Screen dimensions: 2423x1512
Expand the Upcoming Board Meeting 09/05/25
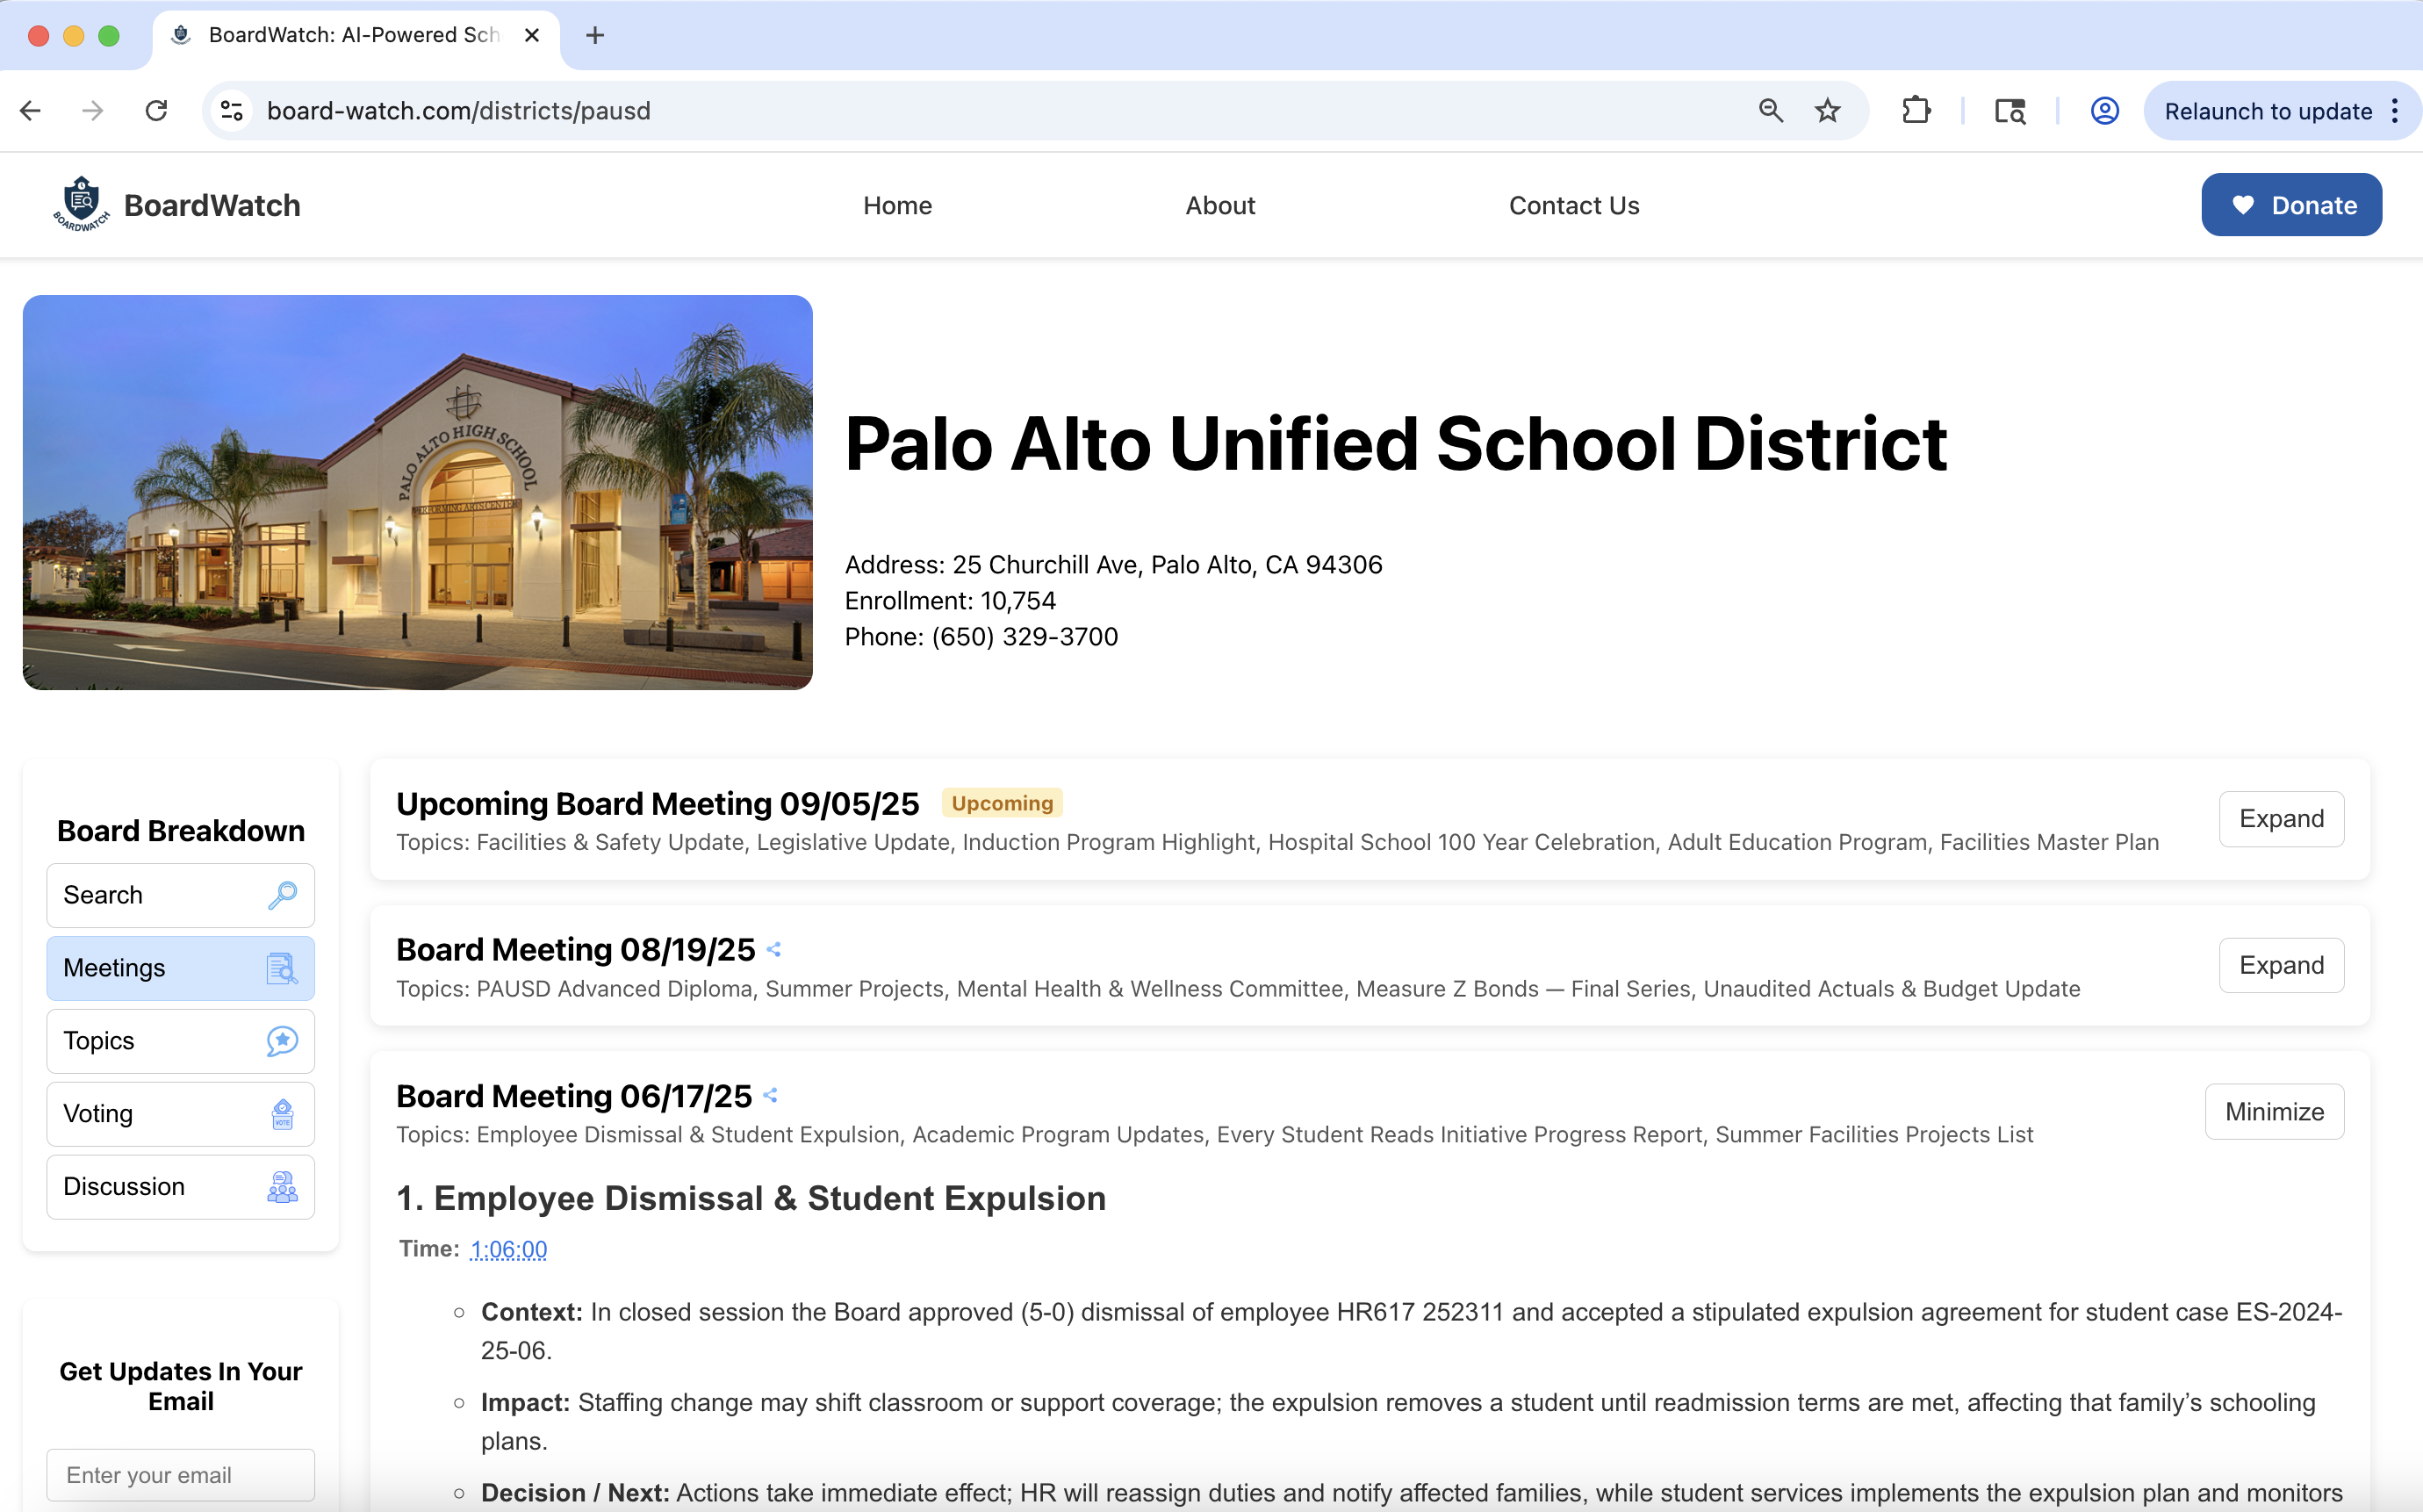(x=2280, y=819)
